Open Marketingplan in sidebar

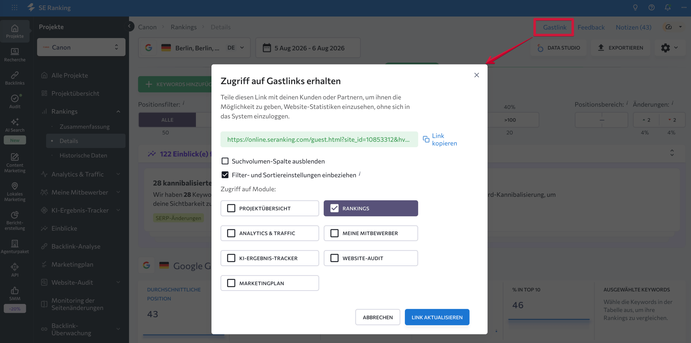coord(72,264)
